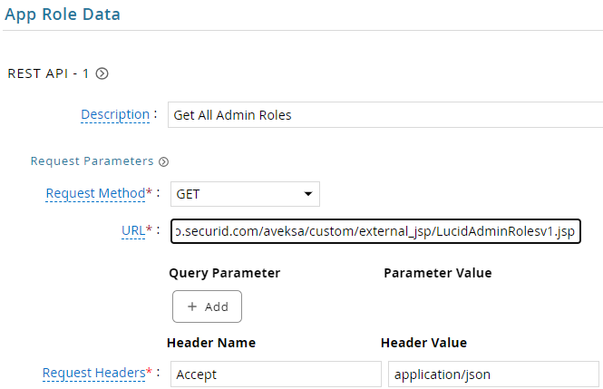
Task: Click the Header Value column heading
Action: click(423, 343)
